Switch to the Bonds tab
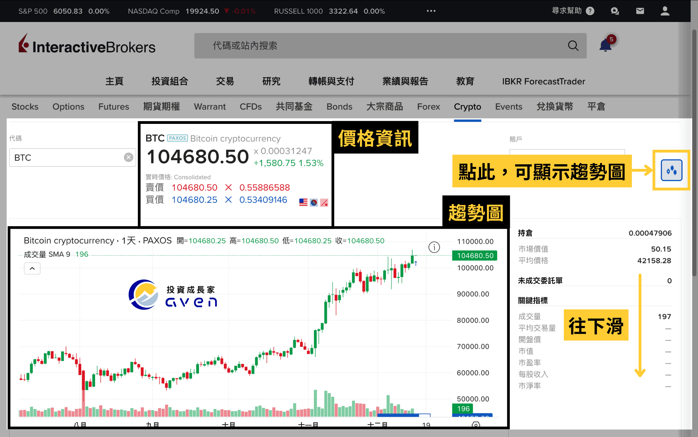Viewport: 698px width, 437px height. [x=339, y=107]
